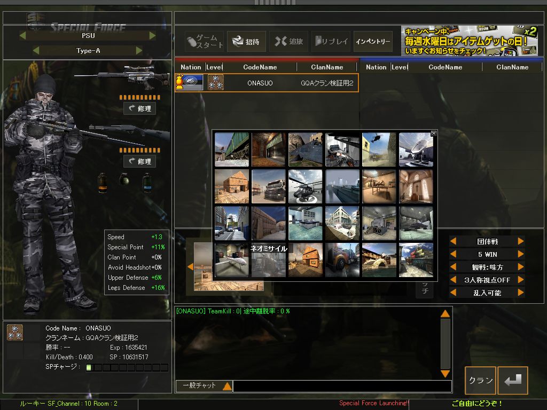Click left arrow beside Type-A
This screenshot has width=547, height=410.
(36, 51)
